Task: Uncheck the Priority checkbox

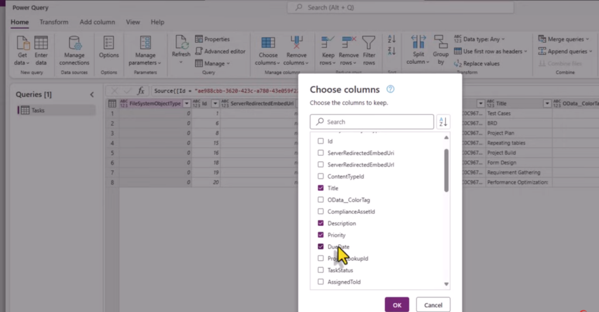Action: pos(321,235)
